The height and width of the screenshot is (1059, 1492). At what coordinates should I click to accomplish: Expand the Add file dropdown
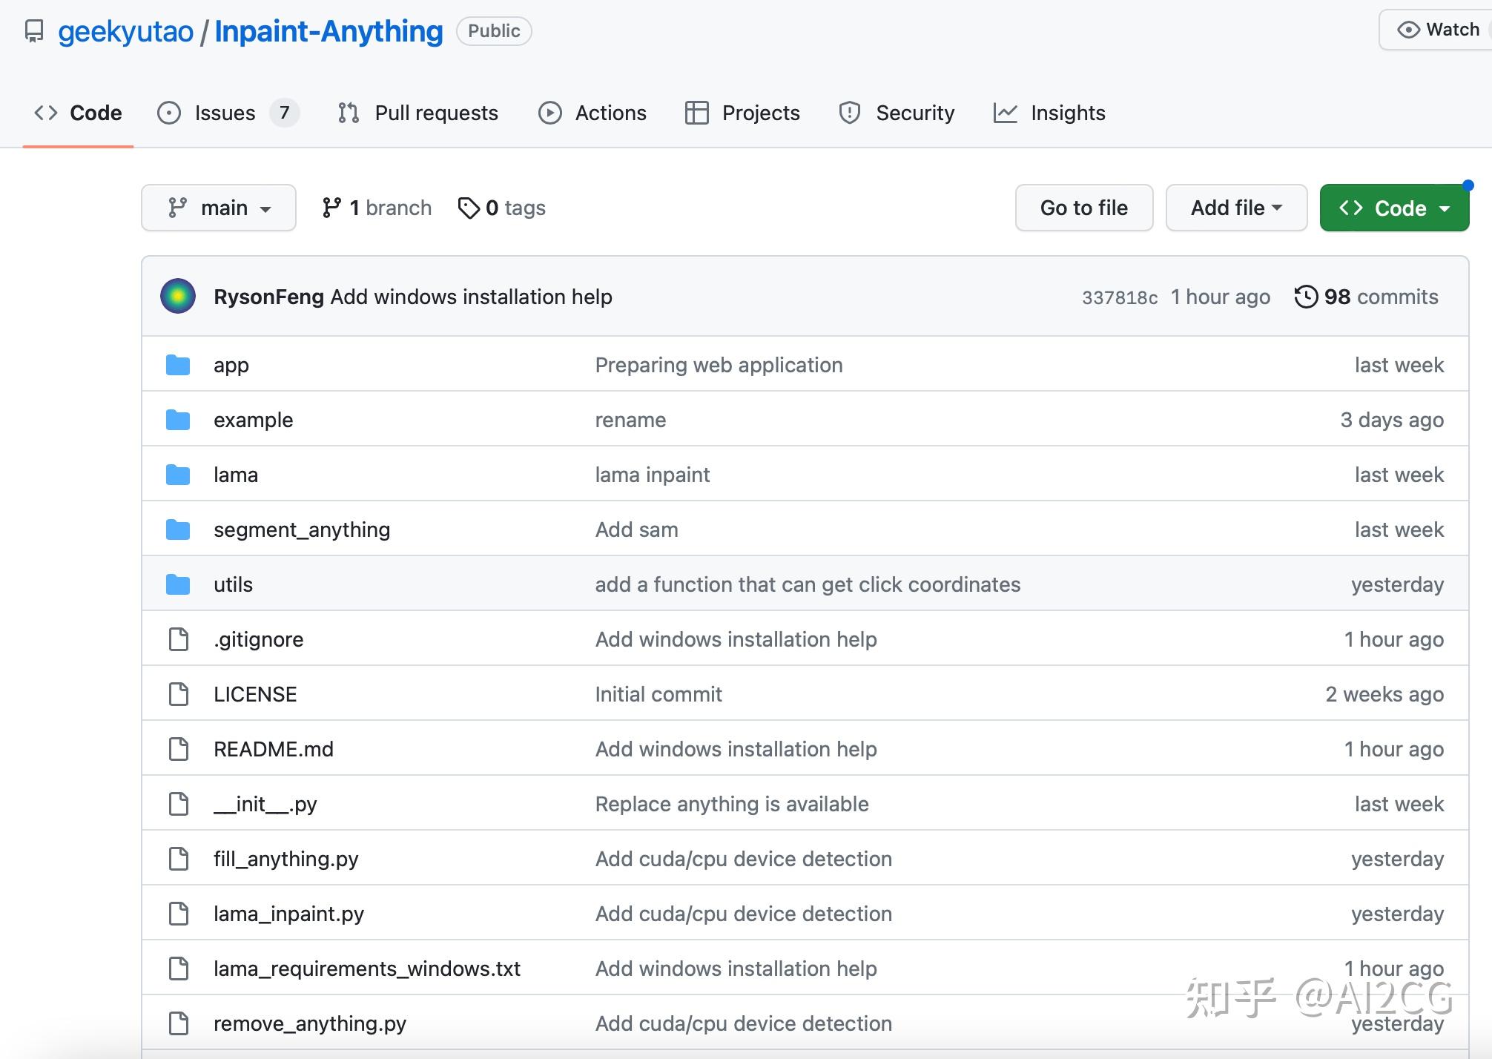(1236, 208)
